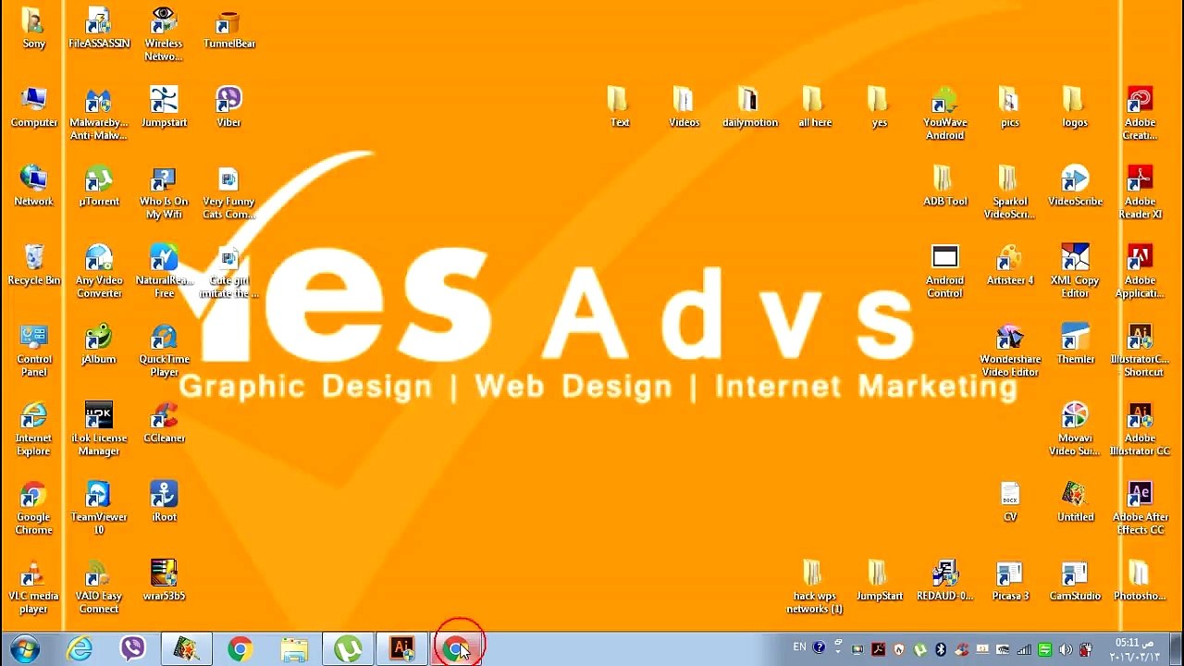Select the Any Video Converter shortcut
The height and width of the screenshot is (666, 1184).
tap(99, 271)
